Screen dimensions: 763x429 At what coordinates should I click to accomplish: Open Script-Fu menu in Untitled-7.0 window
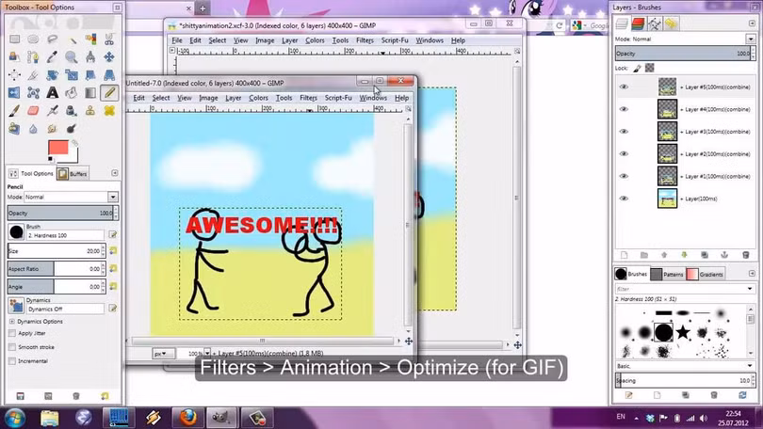click(338, 98)
